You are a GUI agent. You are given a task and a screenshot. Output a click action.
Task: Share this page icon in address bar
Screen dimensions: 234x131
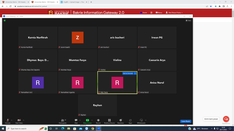point(207,7)
